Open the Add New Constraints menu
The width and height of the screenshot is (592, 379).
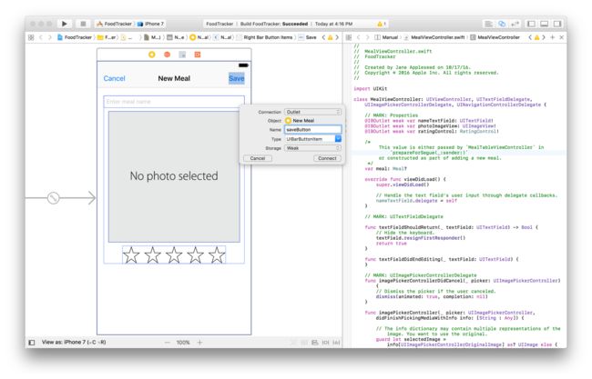click(x=325, y=343)
